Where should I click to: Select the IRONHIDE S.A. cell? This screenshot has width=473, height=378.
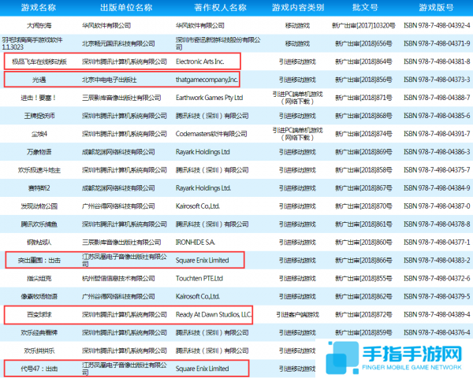(197, 242)
